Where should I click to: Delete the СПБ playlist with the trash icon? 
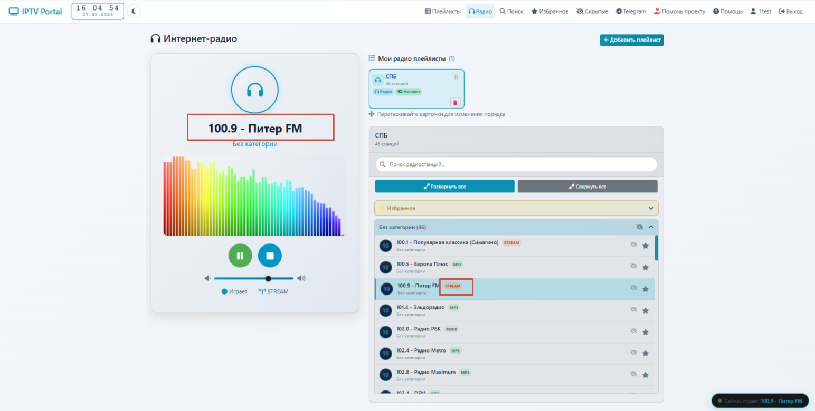point(456,102)
